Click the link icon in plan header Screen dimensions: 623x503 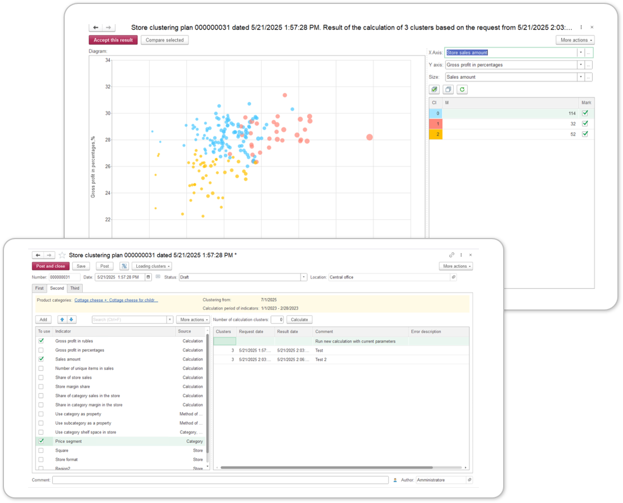(451, 255)
